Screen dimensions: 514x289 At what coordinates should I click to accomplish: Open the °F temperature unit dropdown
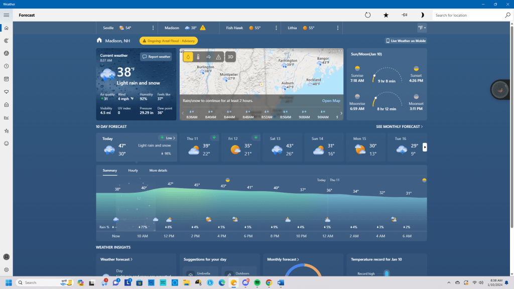(421, 28)
